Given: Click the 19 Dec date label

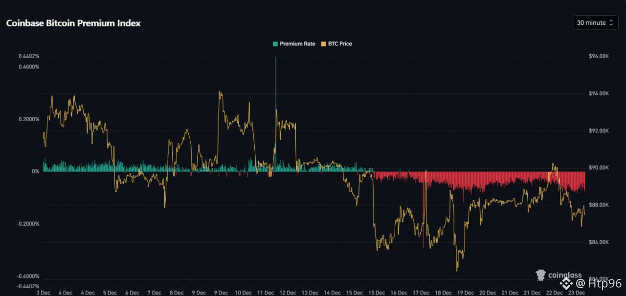Looking at the screenshot, I should 466,293.
